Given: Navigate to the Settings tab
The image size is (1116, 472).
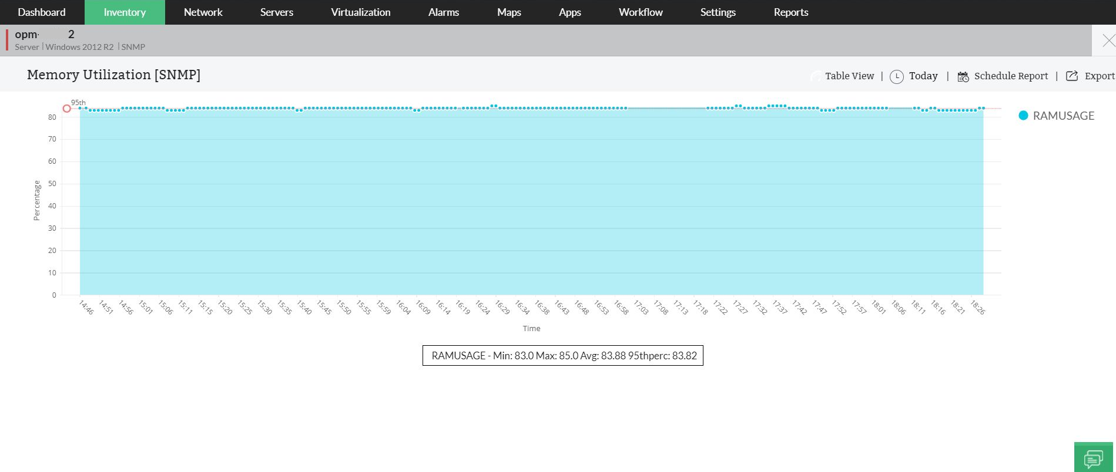Looking at the screenshot, I should click(718, 12).
